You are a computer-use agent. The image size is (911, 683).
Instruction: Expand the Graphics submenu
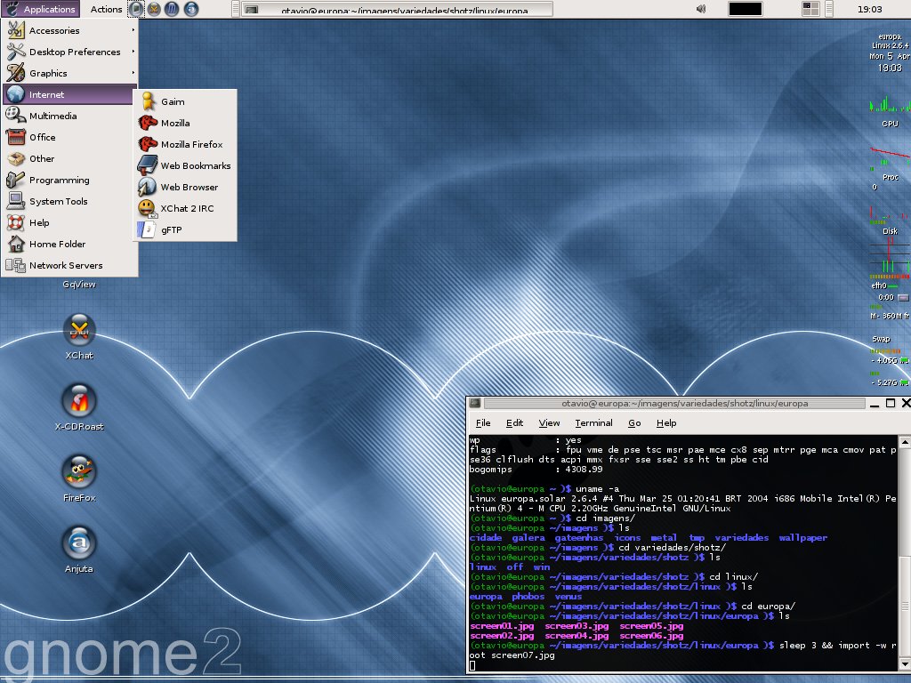pos(69,73)
